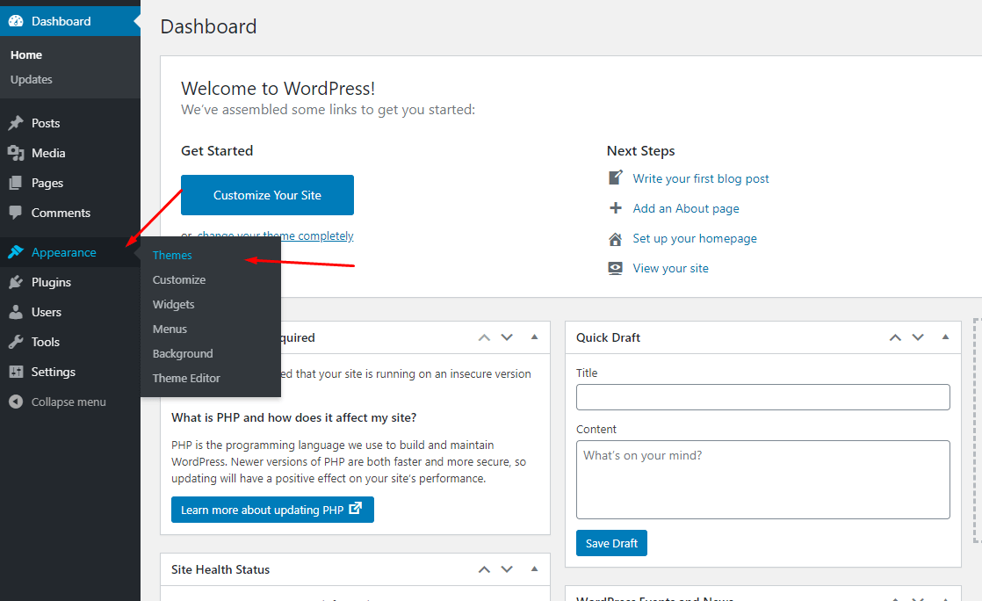This screenshot has height=601, width=982.
Task: Click the Collapse menu arrow icon
Action: tap(16, 402)
